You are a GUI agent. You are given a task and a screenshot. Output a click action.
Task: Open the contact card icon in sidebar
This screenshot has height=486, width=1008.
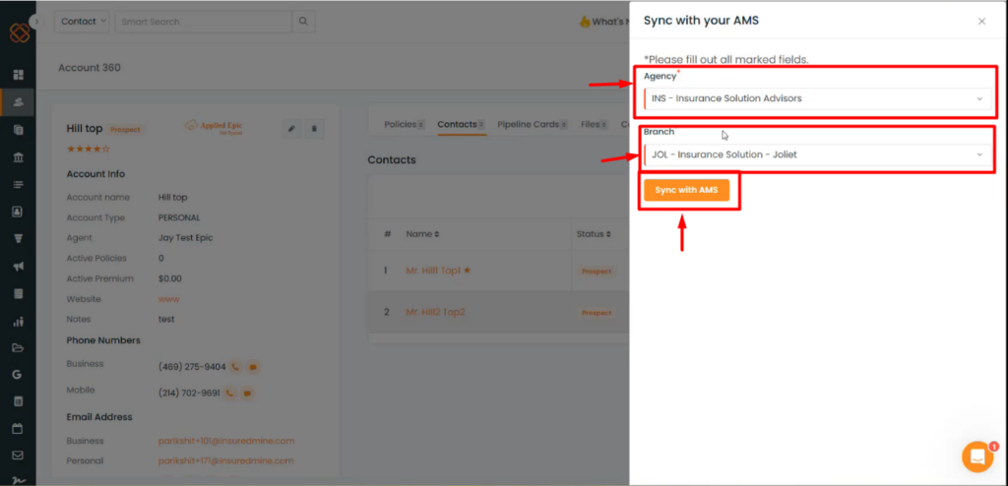18,212
